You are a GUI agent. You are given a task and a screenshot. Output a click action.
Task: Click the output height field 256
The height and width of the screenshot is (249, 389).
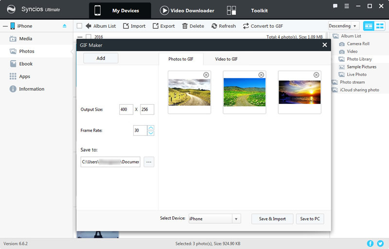click(147, 109)
